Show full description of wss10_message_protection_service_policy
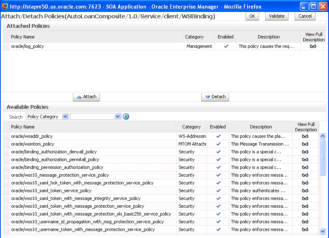The width and height of the screenshot is (329, 238). pyautogui.click(x=305, y=175)
